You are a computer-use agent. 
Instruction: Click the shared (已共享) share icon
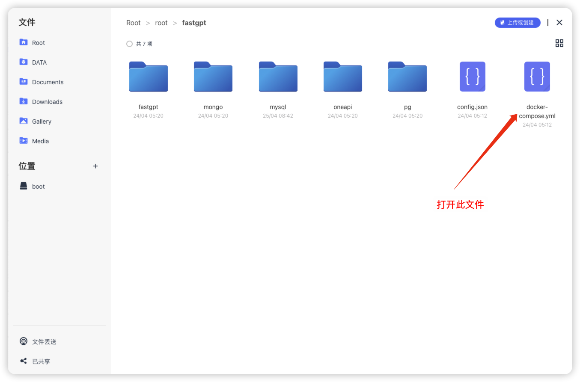24,361
